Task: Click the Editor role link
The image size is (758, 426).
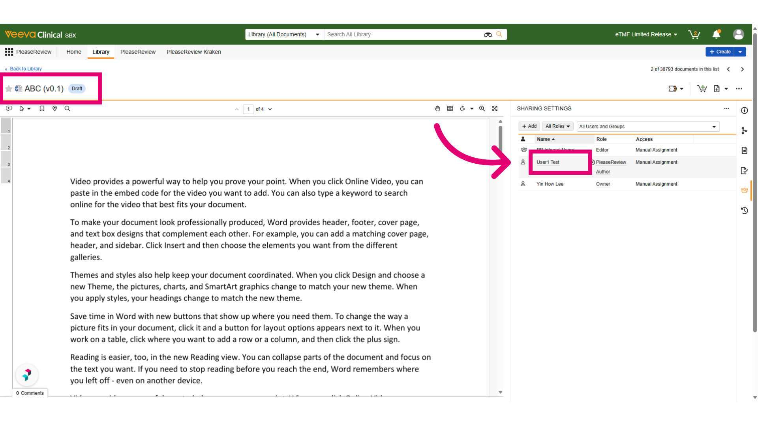Action: [x=602, y=150]
